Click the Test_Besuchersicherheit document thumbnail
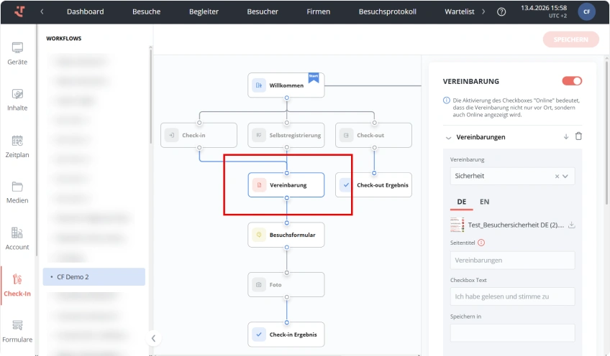Viewport: 610px width, 356px height. (x=457, y=225)
